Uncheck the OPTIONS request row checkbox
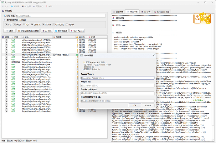 [x=6, y=62]
